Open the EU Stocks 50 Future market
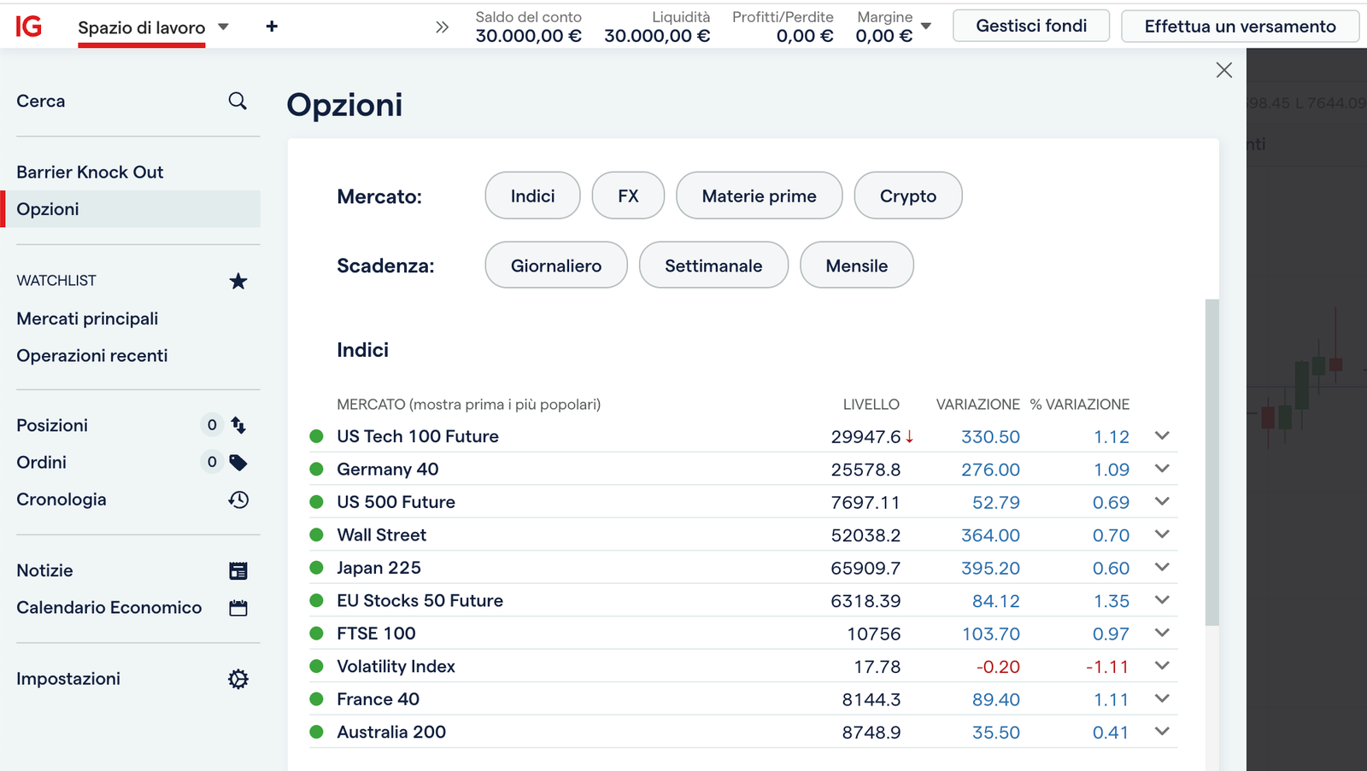The height and width of the screenshot is (771, 1367). click(x=419, y=600)
